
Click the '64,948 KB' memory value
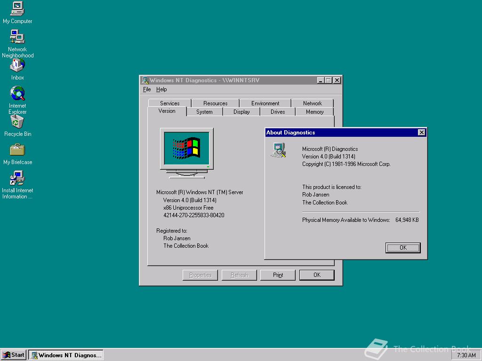tap(407, 220)
